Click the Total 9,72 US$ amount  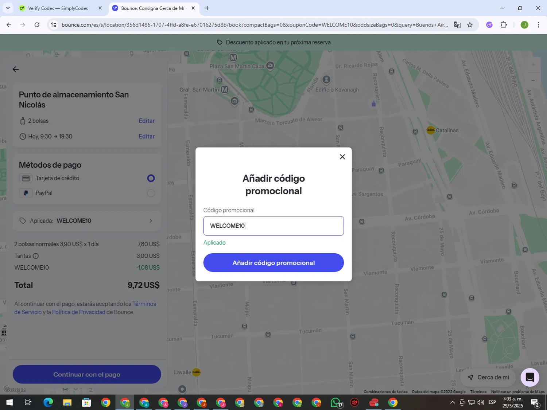143,285
